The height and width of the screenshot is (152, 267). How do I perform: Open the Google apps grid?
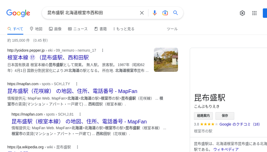pyautogui.click(x=254, y=13)
